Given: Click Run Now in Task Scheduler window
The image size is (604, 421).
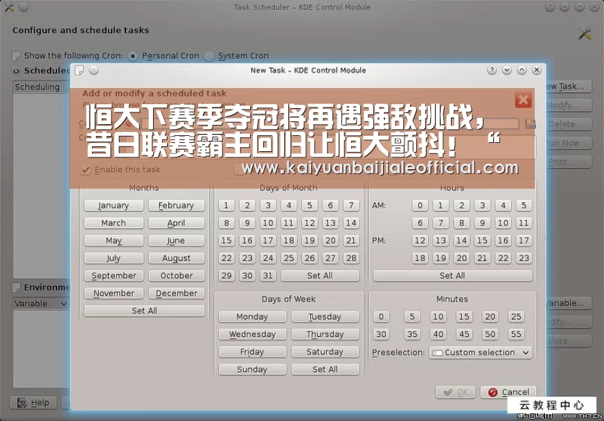Looking at the screenshot, I should (569, 143).
